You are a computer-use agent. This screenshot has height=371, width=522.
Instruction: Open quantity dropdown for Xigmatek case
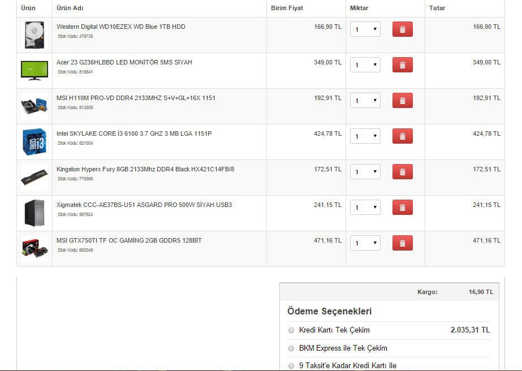(365, 208)
